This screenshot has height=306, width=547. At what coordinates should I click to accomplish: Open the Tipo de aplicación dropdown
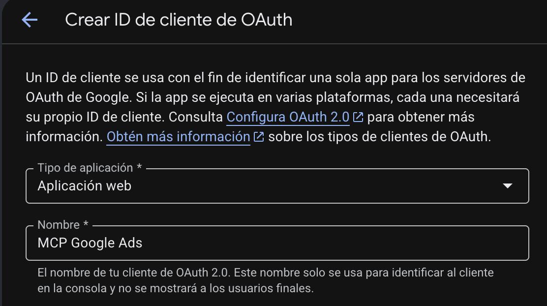277,185
